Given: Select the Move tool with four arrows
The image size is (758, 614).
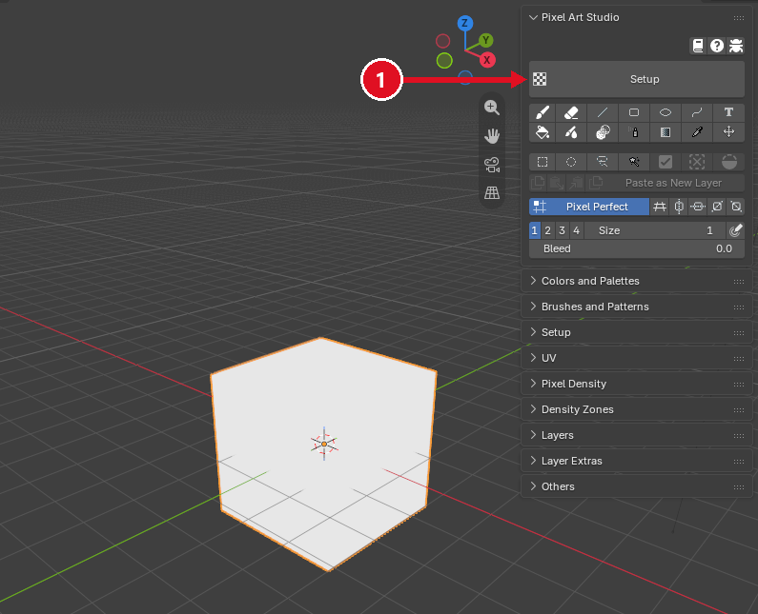Looking at the screenshot, I should pos(728,132).
